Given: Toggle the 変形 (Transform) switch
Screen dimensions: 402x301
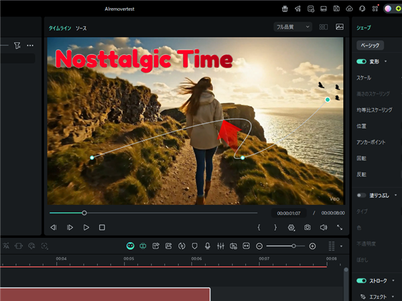Looking at the screenshot, I should [362, 61].
